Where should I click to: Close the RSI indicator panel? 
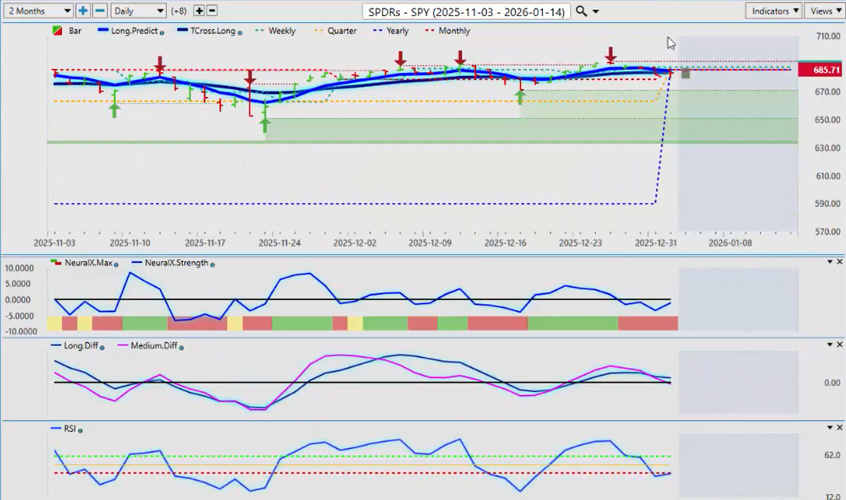coord(840,428)
